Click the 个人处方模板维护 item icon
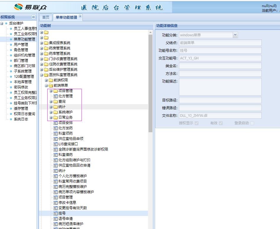The width and height of the screenshot is (280, 229). coord(56,176)
